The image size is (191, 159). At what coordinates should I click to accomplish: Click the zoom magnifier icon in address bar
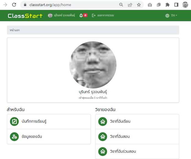coord(121,5)
